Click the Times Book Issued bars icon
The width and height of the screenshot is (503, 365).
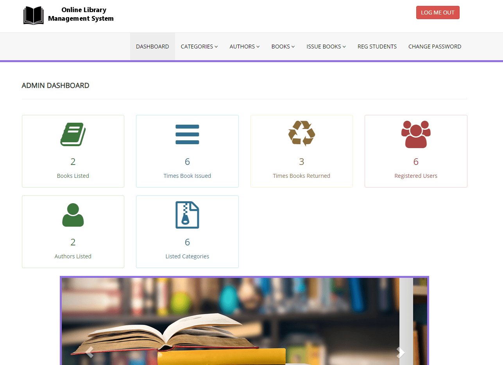point(187,134)
